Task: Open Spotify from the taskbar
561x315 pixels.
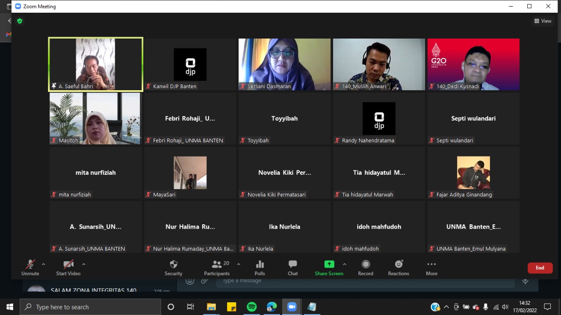Action: click(x=252, y=307)
